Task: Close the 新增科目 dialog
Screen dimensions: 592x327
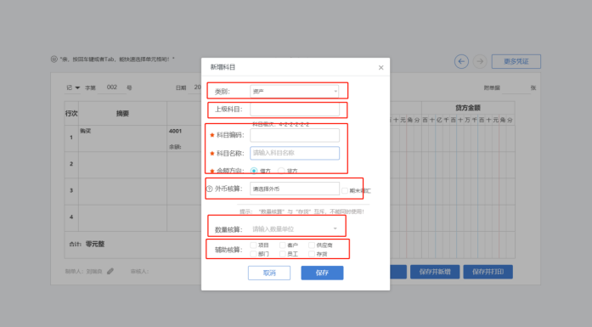Action: click(381, 68)
